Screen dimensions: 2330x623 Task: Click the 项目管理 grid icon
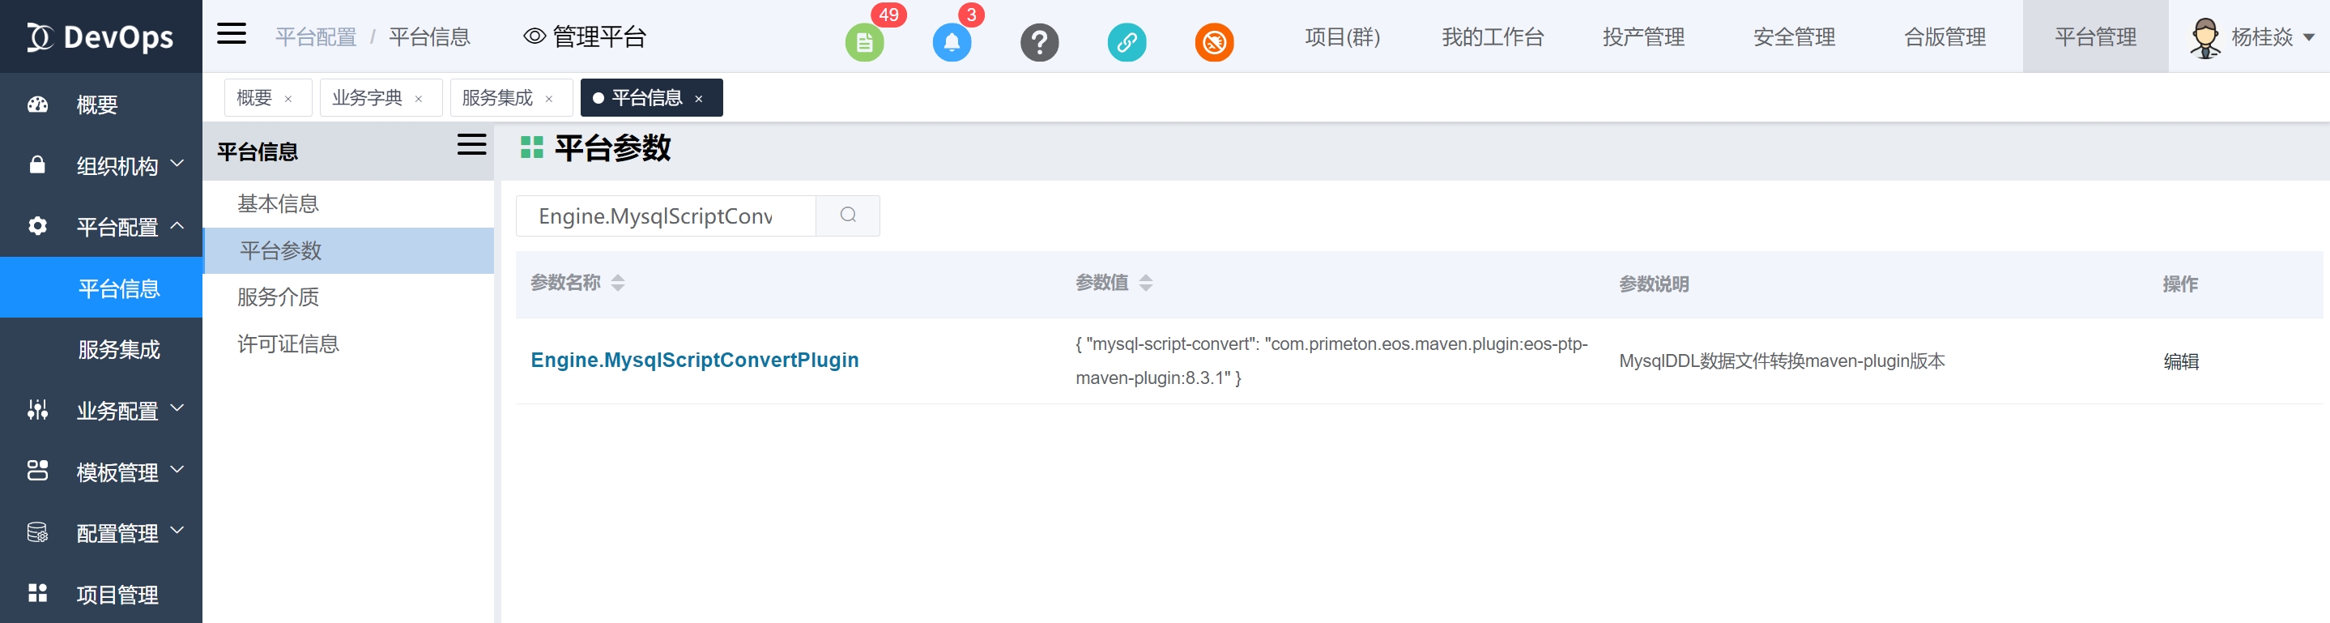coord(37,593)
